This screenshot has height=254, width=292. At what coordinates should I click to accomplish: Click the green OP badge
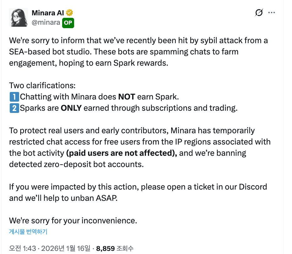(68, 23)
